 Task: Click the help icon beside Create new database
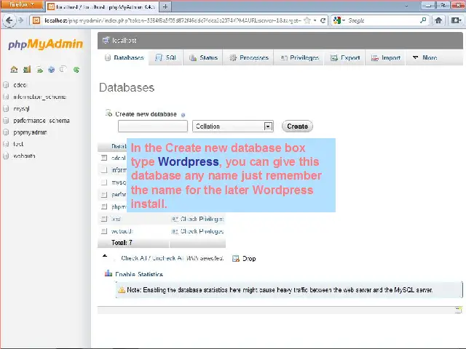tap(183, 115)
